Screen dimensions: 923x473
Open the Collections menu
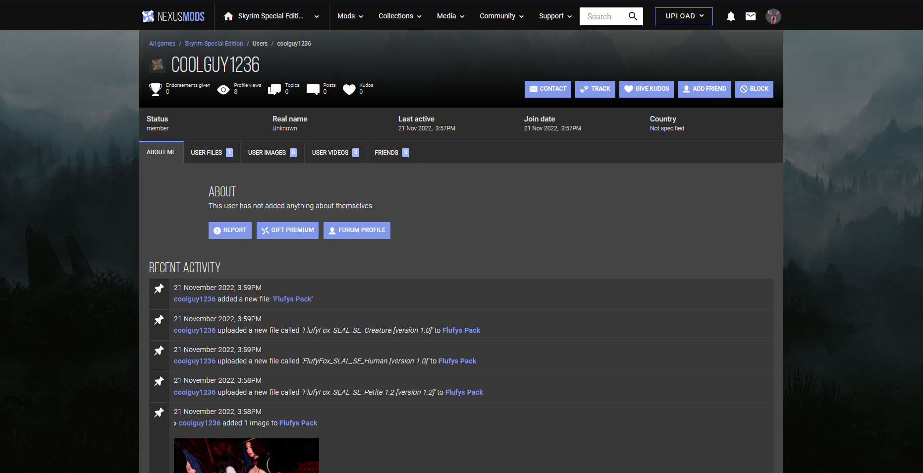pyautogui.click(x=400, y=16)
